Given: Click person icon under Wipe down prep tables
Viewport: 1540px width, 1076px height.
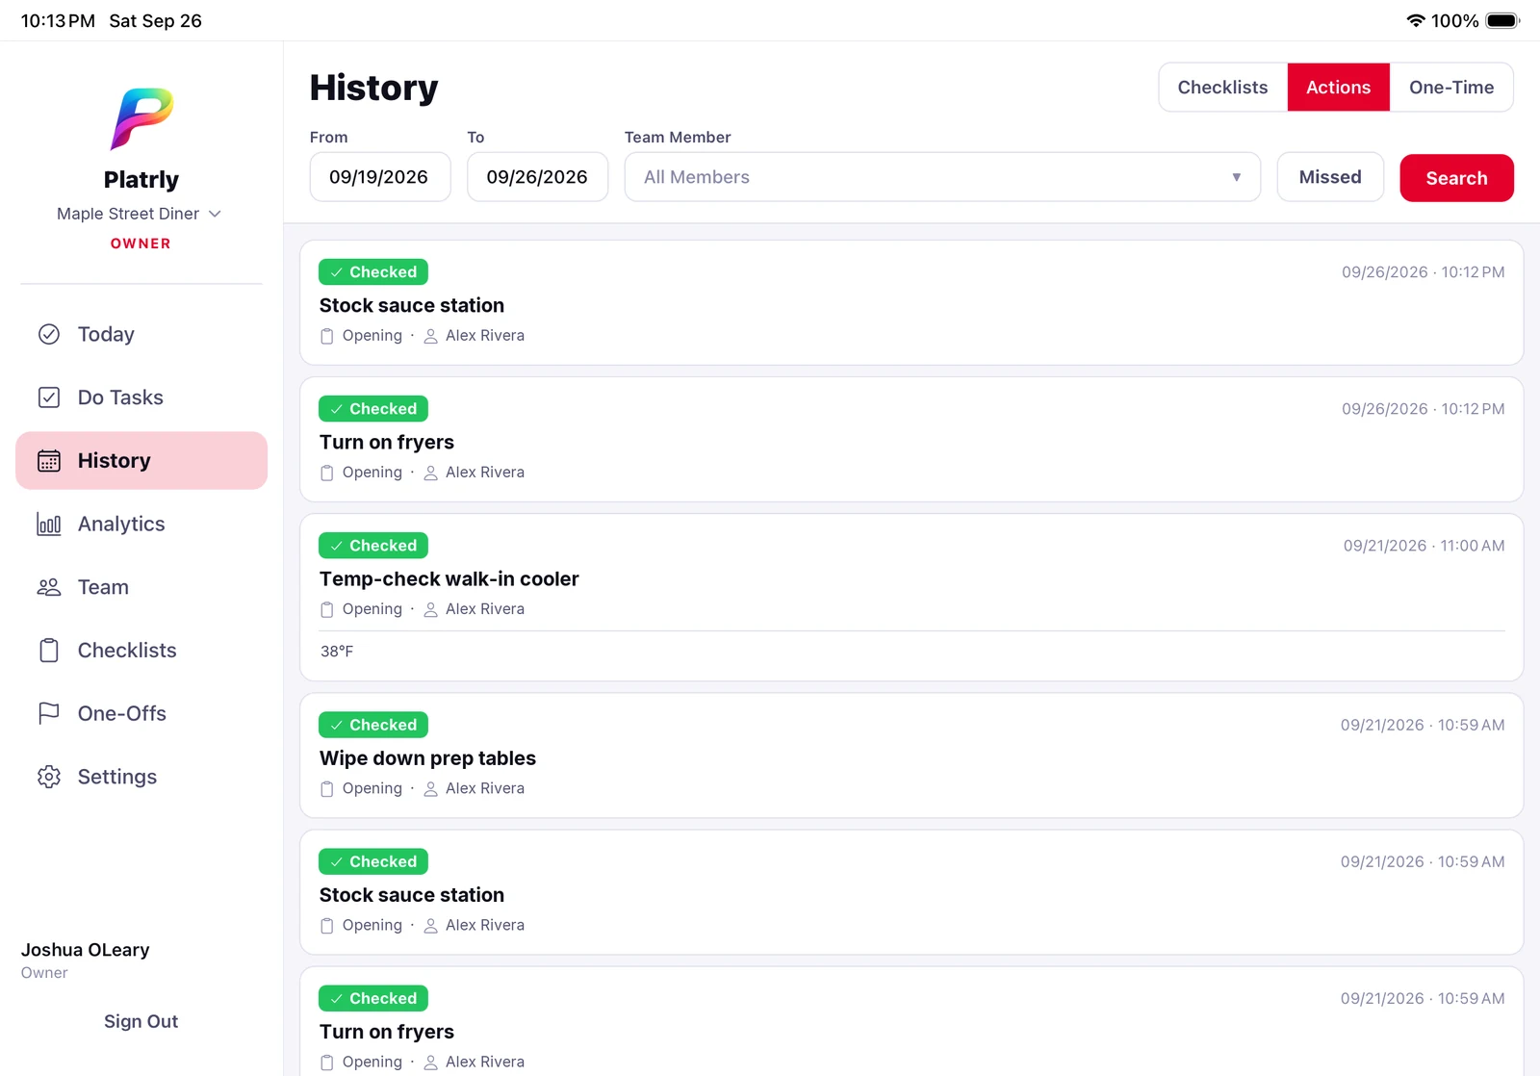Looking at the screenshot, I should coord(431,788).
